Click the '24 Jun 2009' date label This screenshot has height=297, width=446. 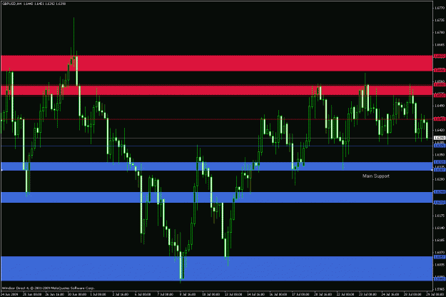tap(9, 294)
